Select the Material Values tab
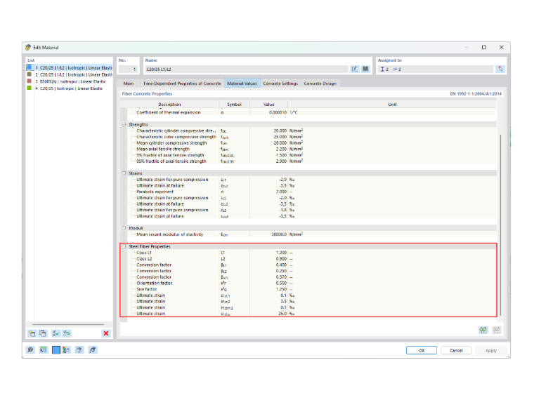This screenshot has height=400, width=534. point(242,84)
